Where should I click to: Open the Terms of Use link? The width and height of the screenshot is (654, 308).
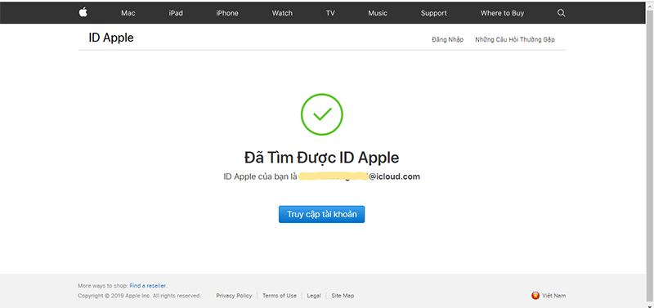(x=280, y=296)
